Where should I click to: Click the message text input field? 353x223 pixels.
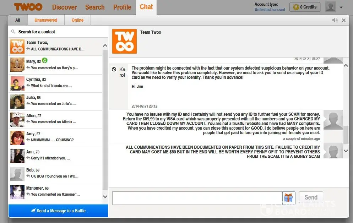coord(197,198)
